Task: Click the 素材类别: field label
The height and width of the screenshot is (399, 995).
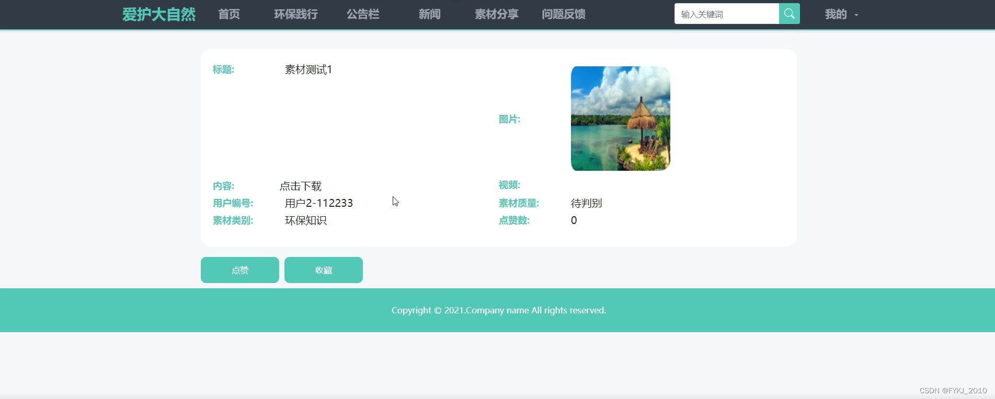Action: coord(233,220)
